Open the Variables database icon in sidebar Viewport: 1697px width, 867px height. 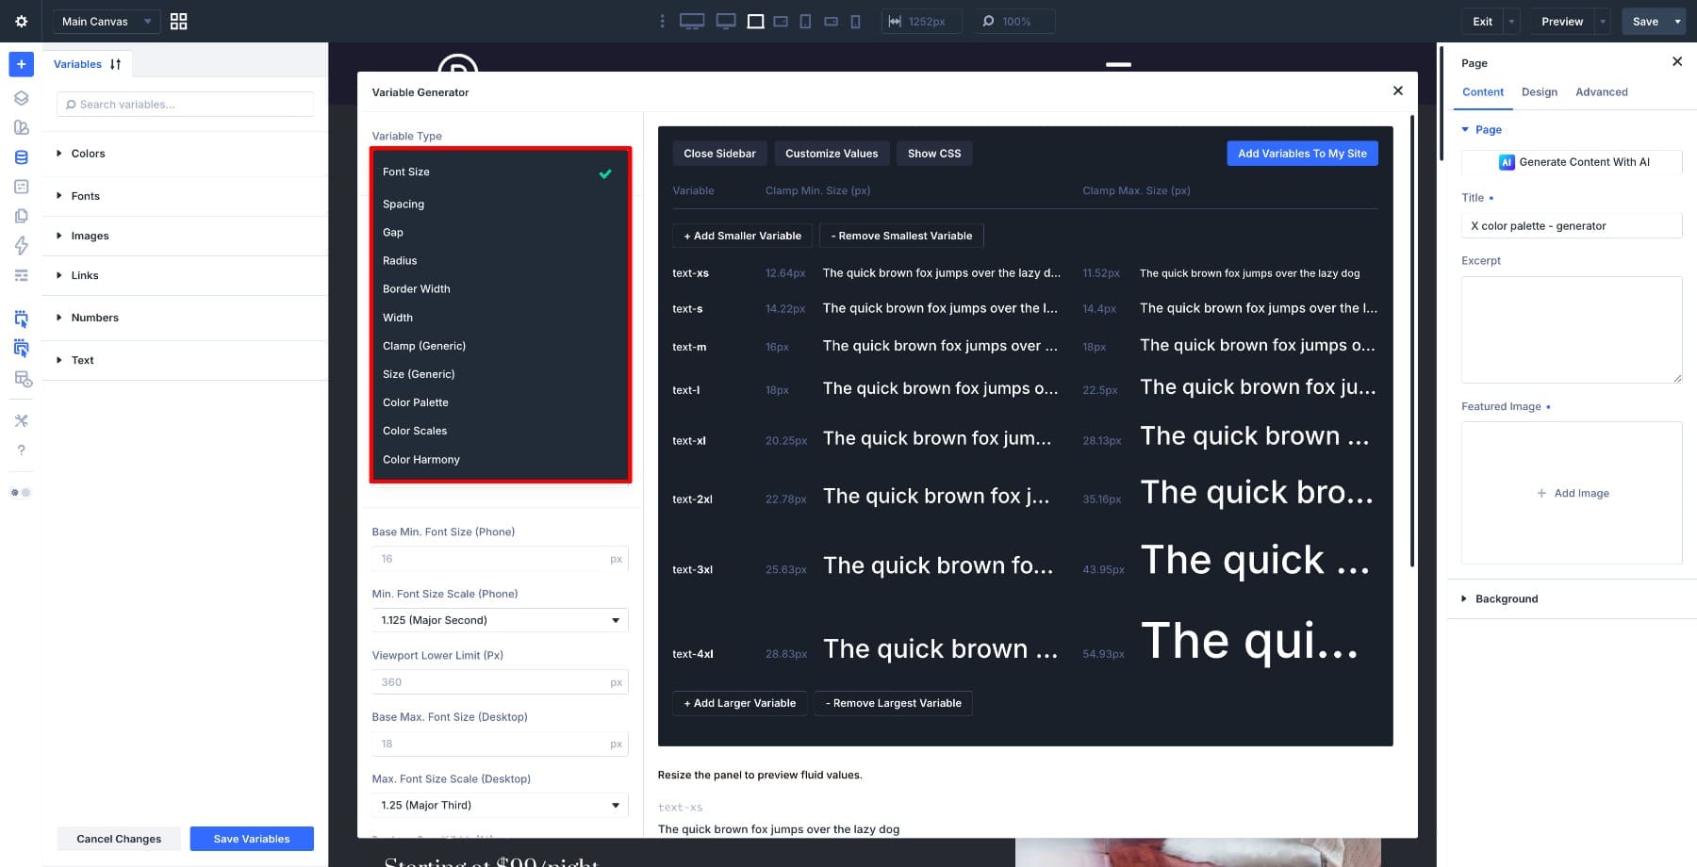pos(21,157)
